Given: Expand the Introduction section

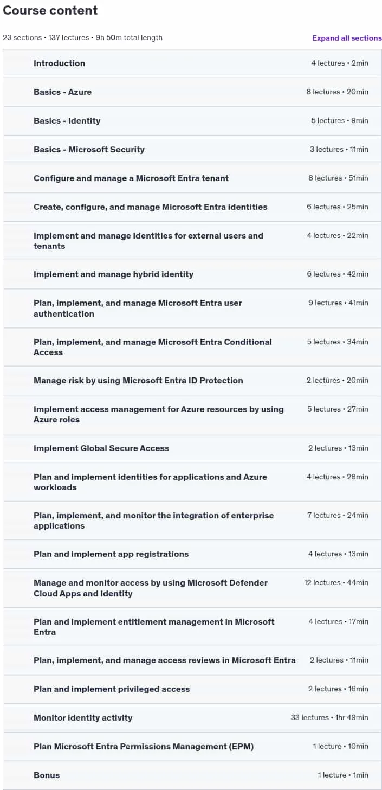Looking at the screenshot, I should [x=192, y=63].
